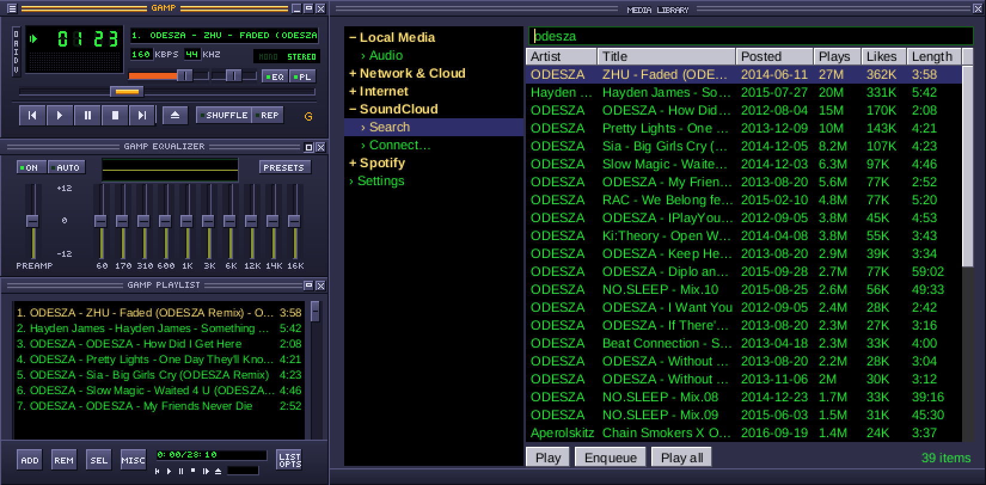
Task: Collapse the SoundCloud tree node
Action: [353, 109]
